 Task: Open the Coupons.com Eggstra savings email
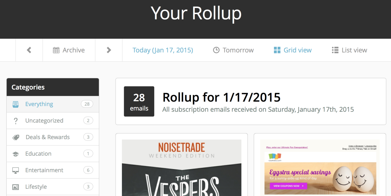tap(320, 168)
